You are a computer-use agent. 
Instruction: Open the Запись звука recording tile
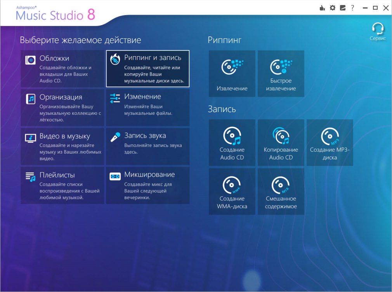pyautogui.click(x=148, y=147)
